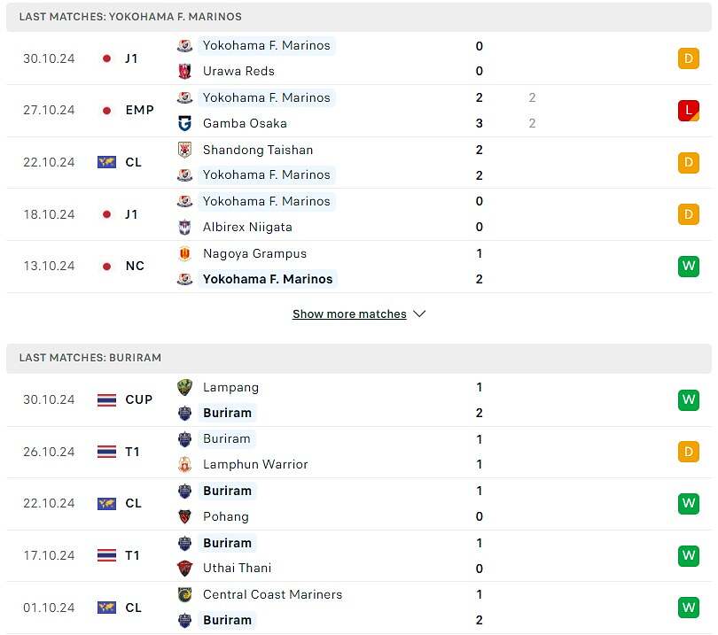Click the Albirex Niigata team crest
Viewport: 718px width, 635px height.
tap(184, 227)
